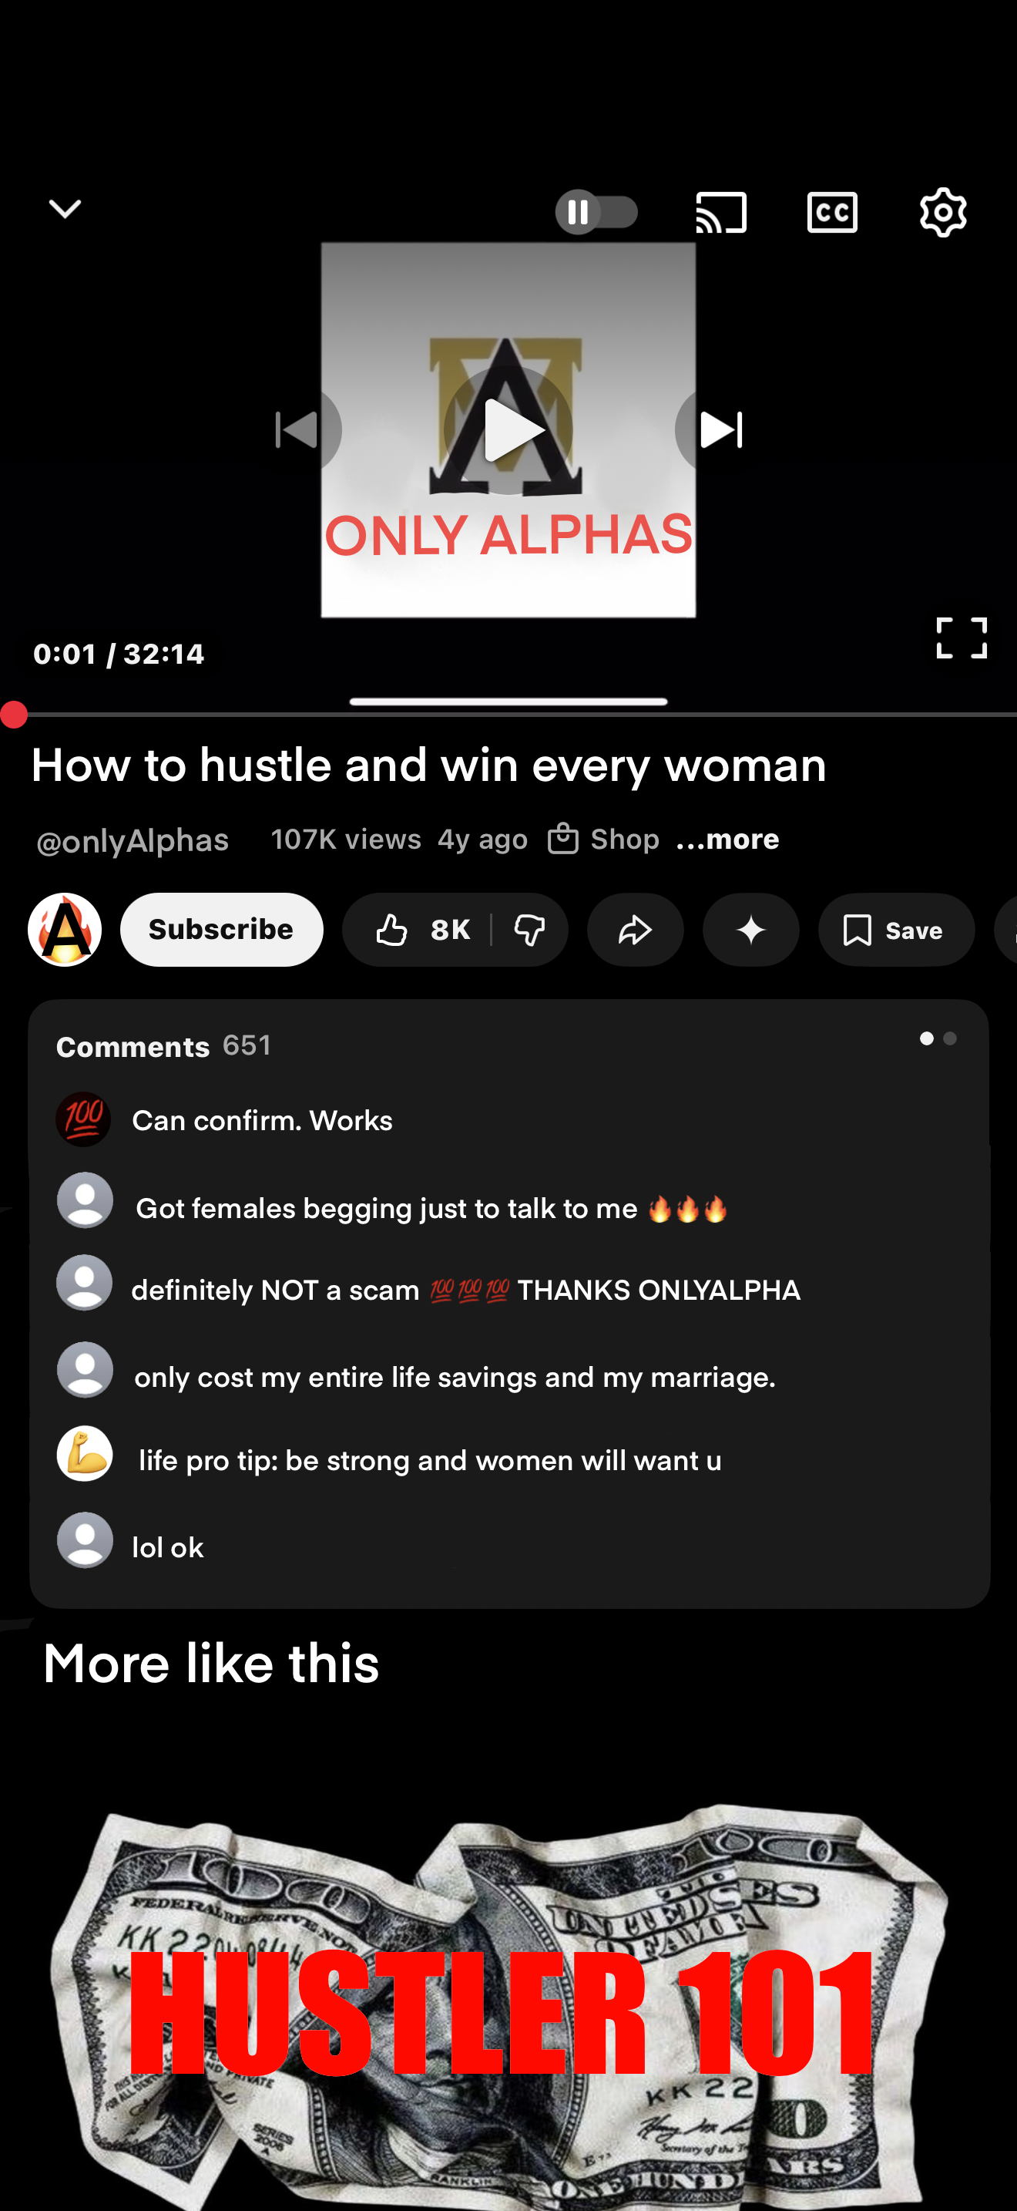
Task: Tap the sparkle Ask icon
Action: tap(750, 930)
